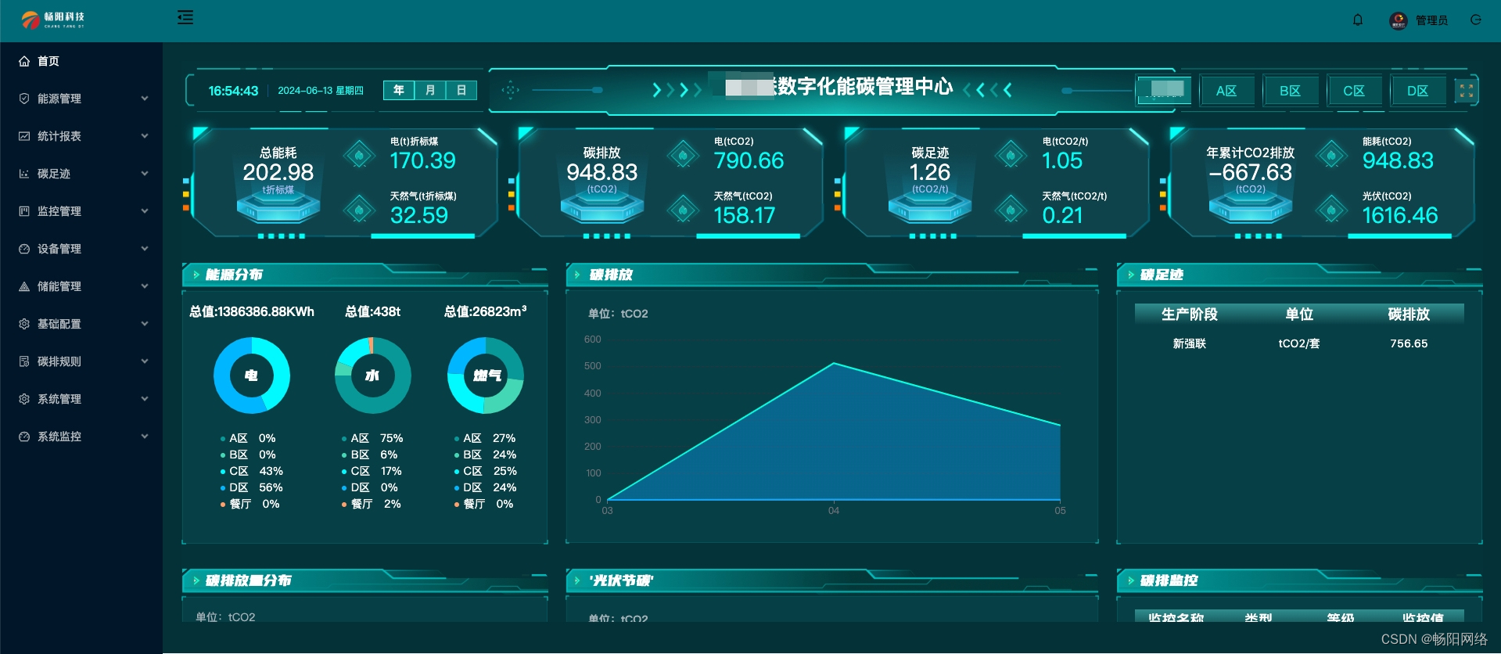
Task: Click the administrator avatar icon
Action: point(1399,20)
